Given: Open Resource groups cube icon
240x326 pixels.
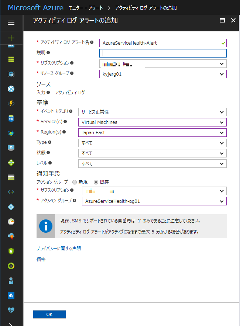Looking at the screenshot, I should pyautogui.click(x=11, y=74).
